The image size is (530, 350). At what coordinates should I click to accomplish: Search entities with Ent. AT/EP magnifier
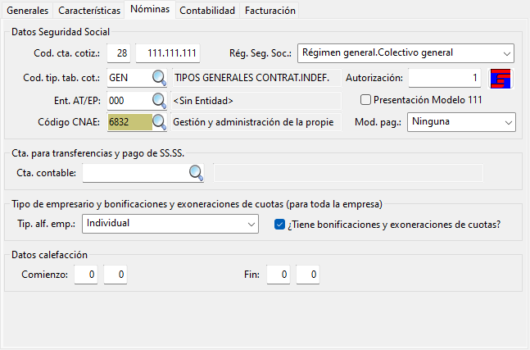(x=159, y=101)
